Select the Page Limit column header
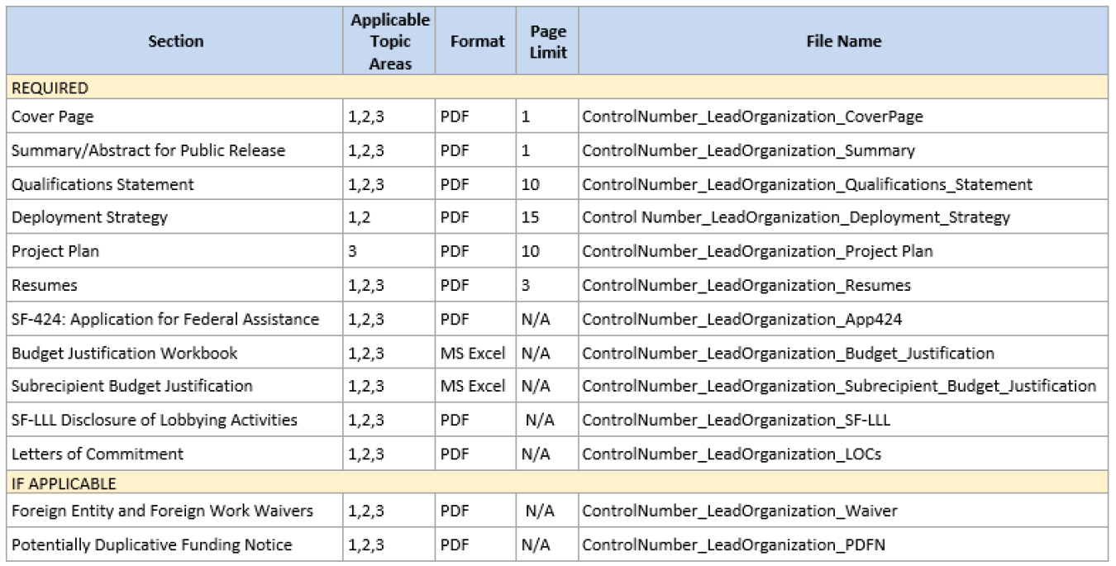 point(548,41)
